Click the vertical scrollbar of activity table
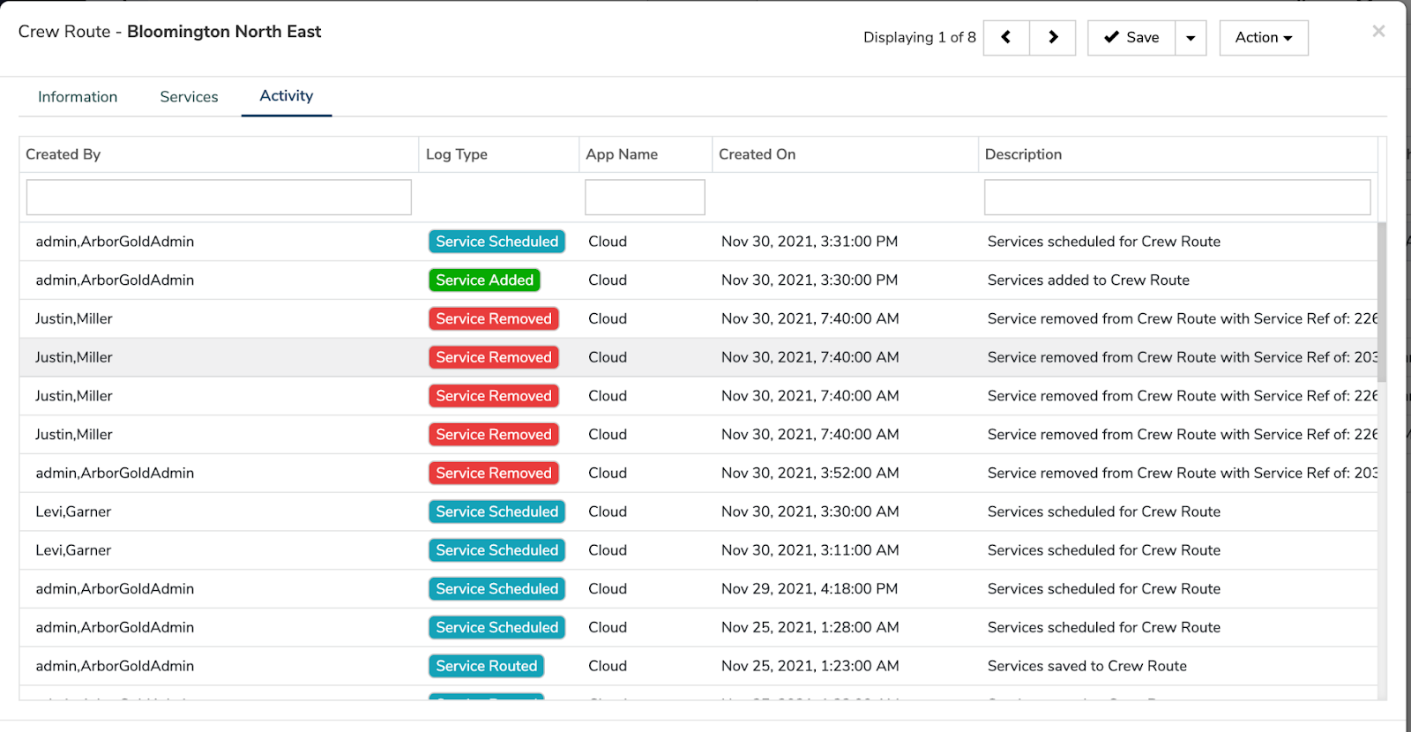Screen dimensions: 1411x732 pos(1382,302)
